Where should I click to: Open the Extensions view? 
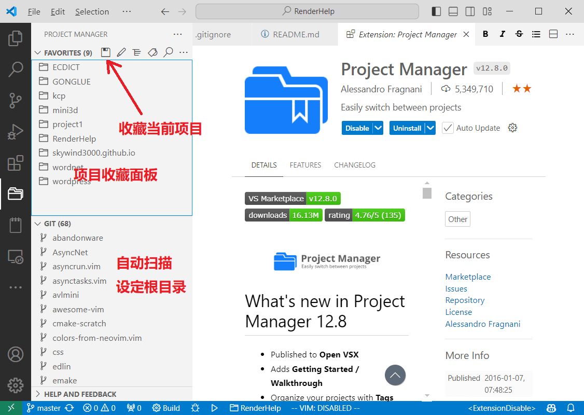(15, 163)
